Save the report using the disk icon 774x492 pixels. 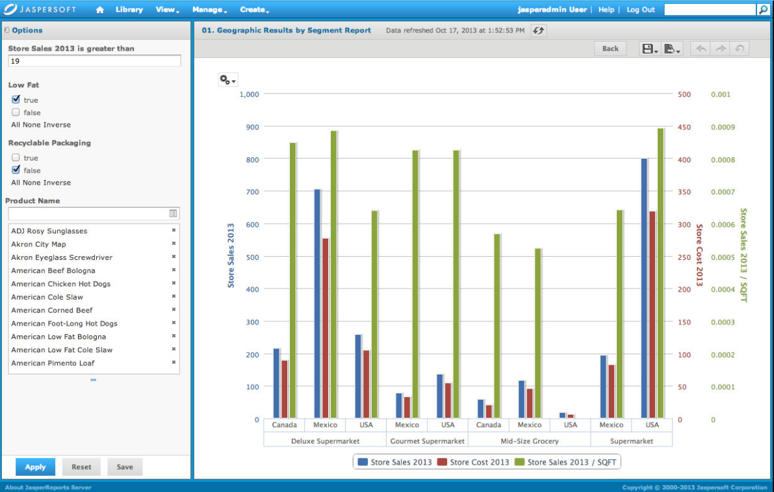coord(647,48)
